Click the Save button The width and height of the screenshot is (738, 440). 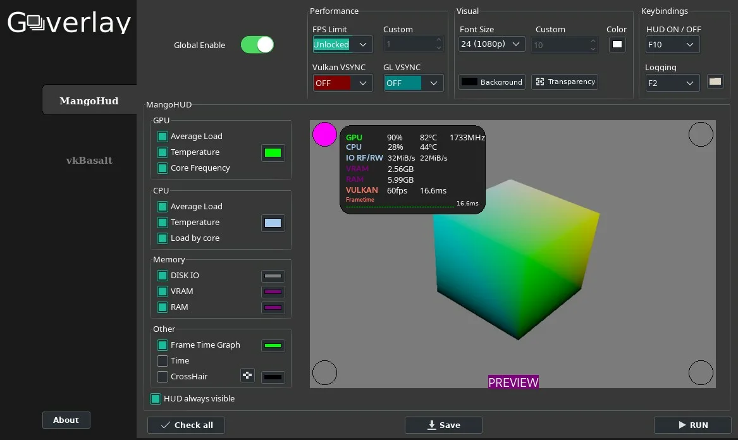pyautogui.click(x=443, y=425)
